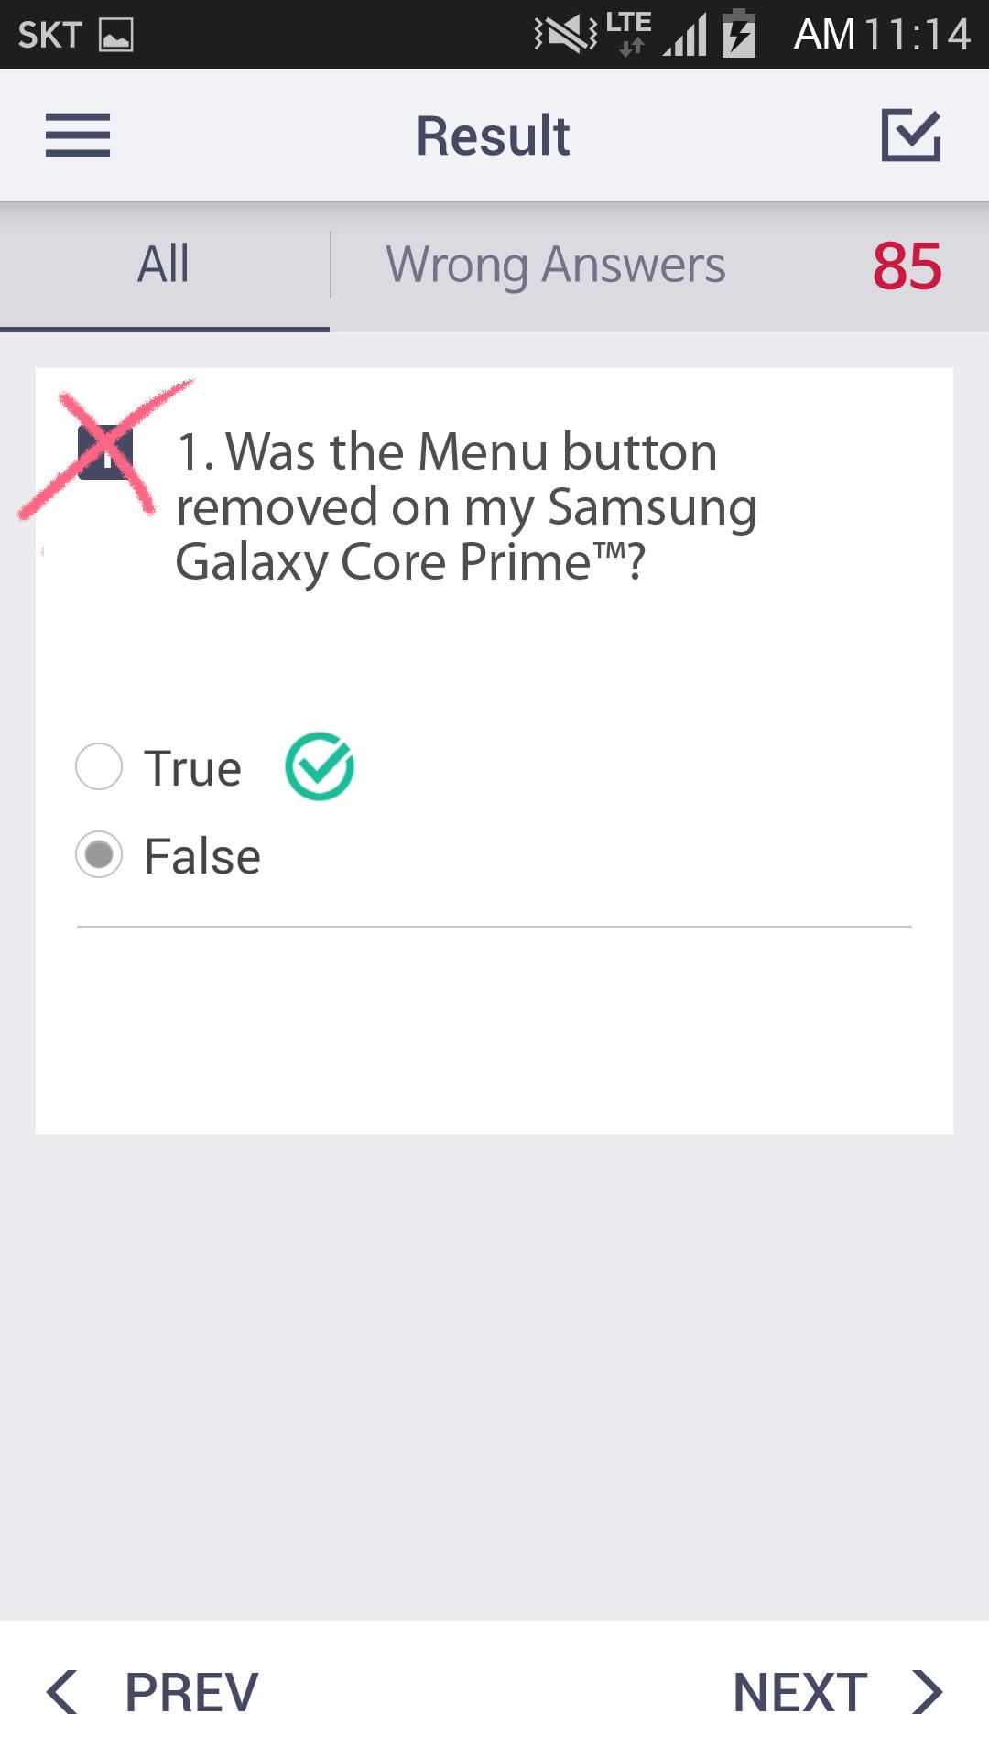The image size is (989, 1758).
Task: Go to NEXT question
Action: point(799,1691)
